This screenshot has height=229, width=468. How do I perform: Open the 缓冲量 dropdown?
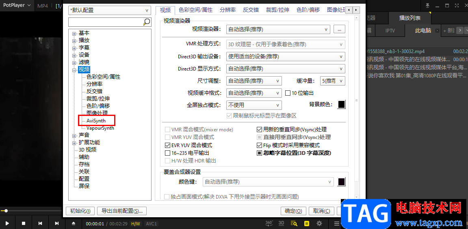[332, 81]
